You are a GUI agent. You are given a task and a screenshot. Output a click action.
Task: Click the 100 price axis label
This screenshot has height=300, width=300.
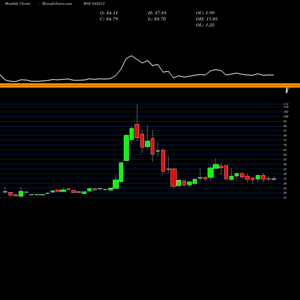pos(286,116)
